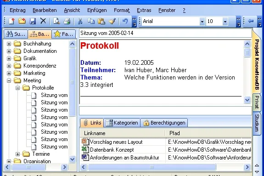Open the font size 10 dropdown
The image size is (264, 176).
pos(225,22)
